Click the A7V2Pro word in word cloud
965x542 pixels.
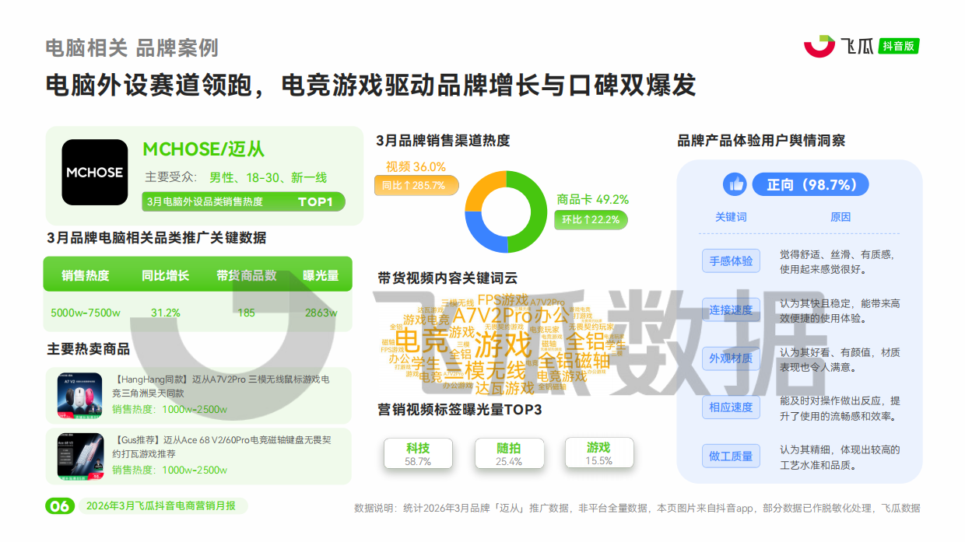pos(493,316)
